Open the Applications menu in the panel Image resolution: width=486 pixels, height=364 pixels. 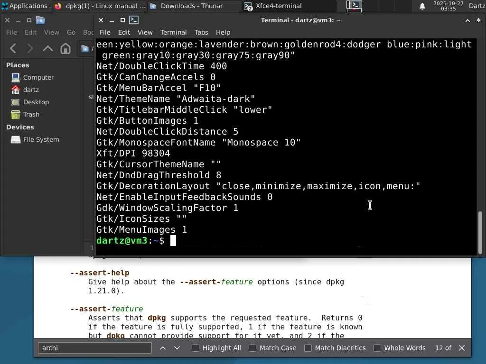[x=26, y=6]
